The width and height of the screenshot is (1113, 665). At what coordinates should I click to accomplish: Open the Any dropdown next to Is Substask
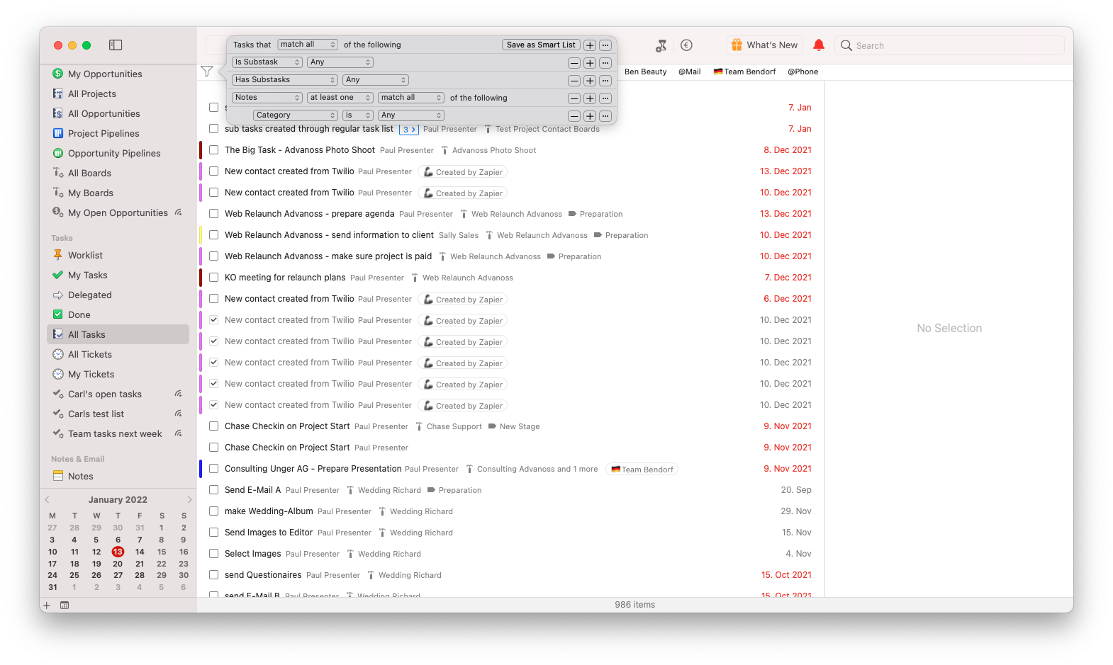pyautogui.click(x=340, y=62)
